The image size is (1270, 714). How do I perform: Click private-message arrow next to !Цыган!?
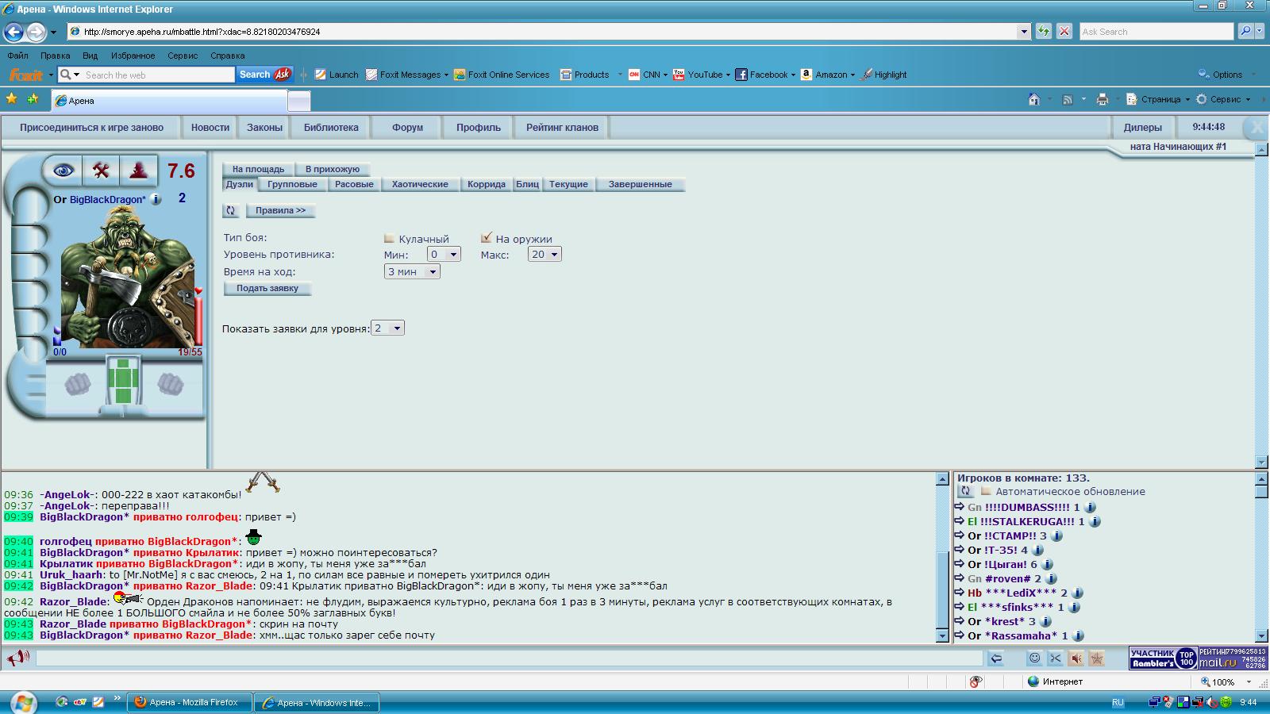coord(960,565)
